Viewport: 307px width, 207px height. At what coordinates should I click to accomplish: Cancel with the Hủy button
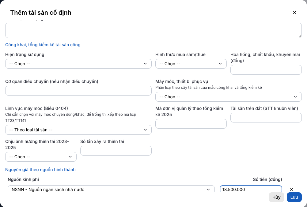click(276, 197)
